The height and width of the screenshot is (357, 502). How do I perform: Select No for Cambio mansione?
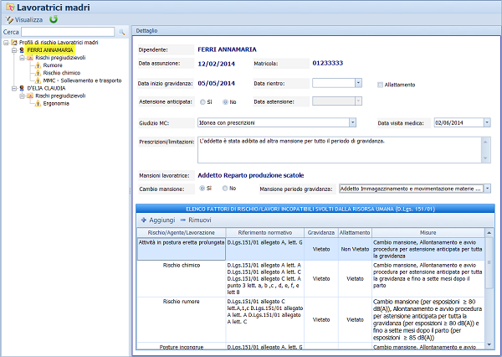point(223,189)
